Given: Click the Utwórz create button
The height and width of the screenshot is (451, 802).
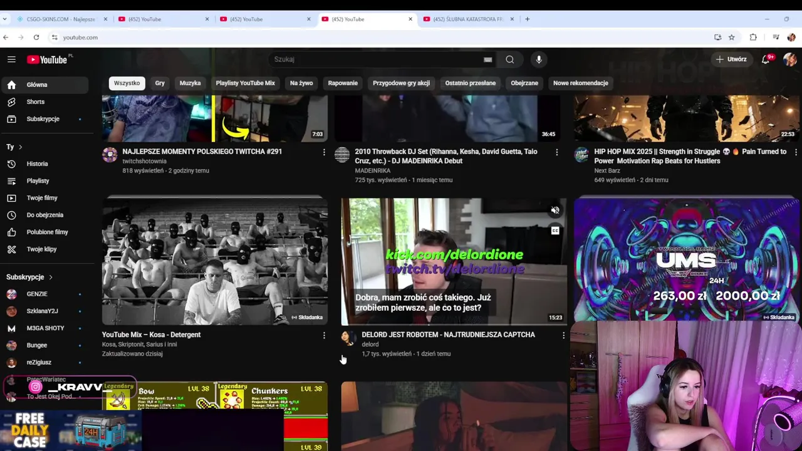Looking at the screenshot, I should 731,59.
